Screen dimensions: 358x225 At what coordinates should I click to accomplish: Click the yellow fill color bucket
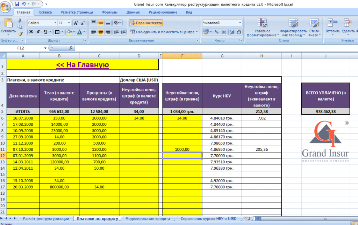point(69,32)
